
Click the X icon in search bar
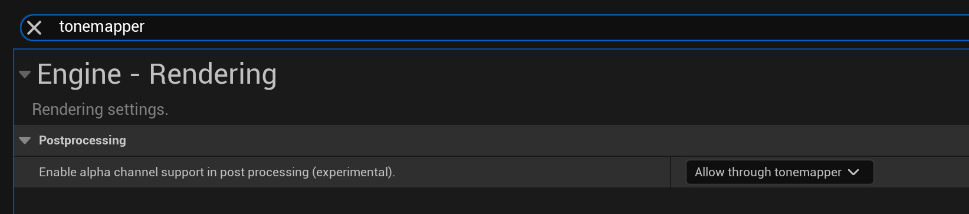[x=34, y=28]
